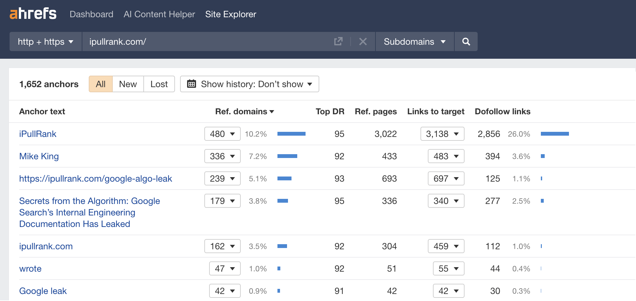Click the dofollow links bar beside 26.0%

coord(555,134)
